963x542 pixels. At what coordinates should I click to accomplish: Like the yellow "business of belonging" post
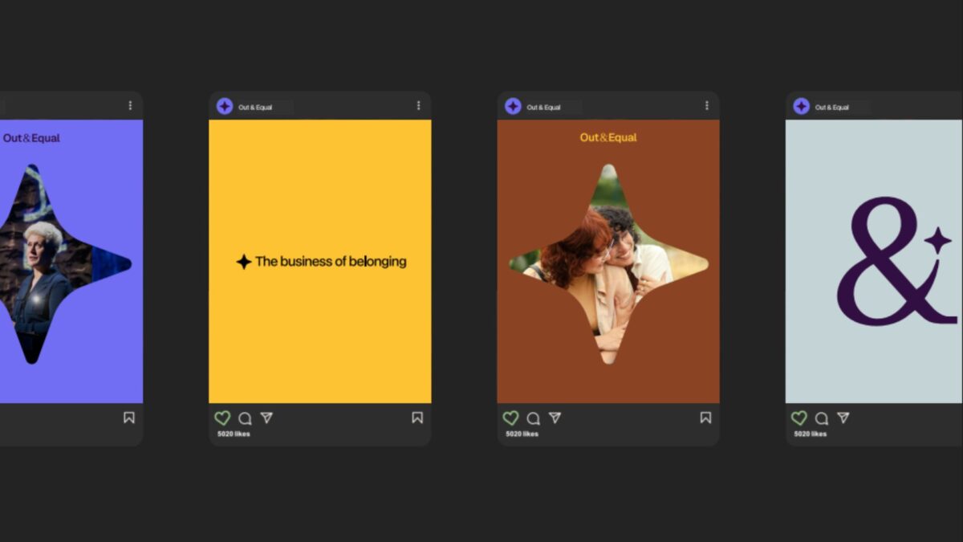click(x=222, y=418)
